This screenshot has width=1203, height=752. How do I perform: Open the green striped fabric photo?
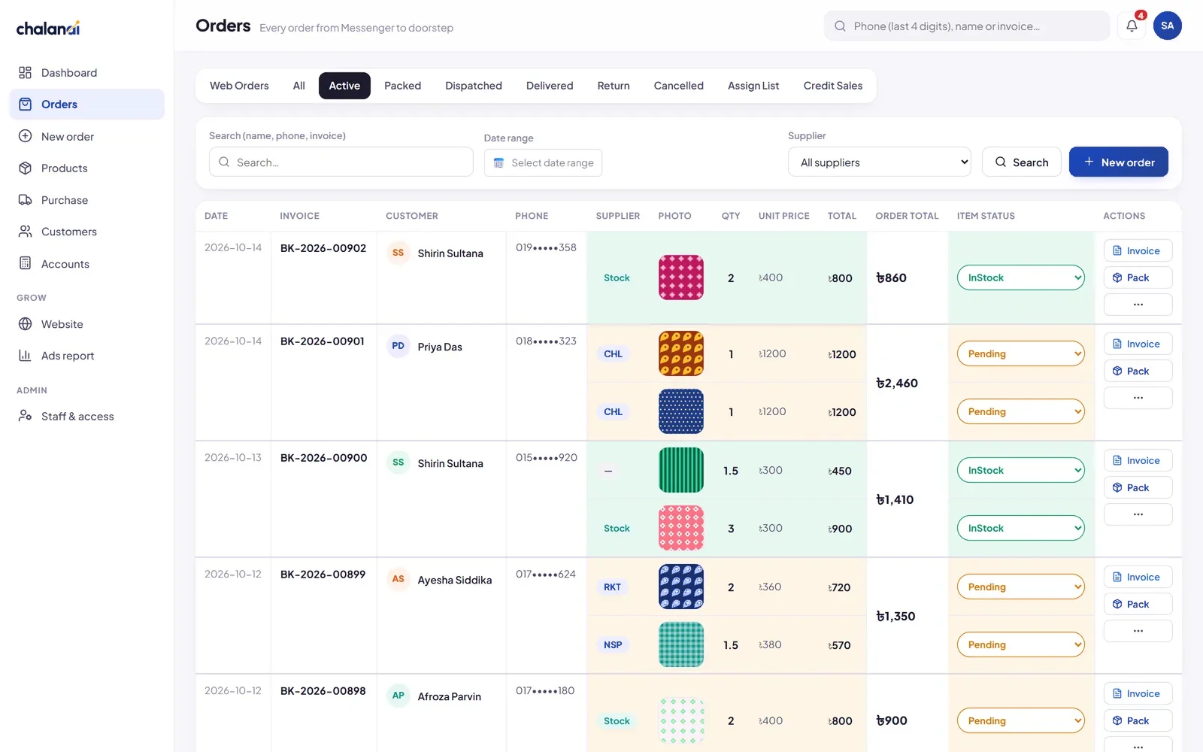[x=681, y=470]
